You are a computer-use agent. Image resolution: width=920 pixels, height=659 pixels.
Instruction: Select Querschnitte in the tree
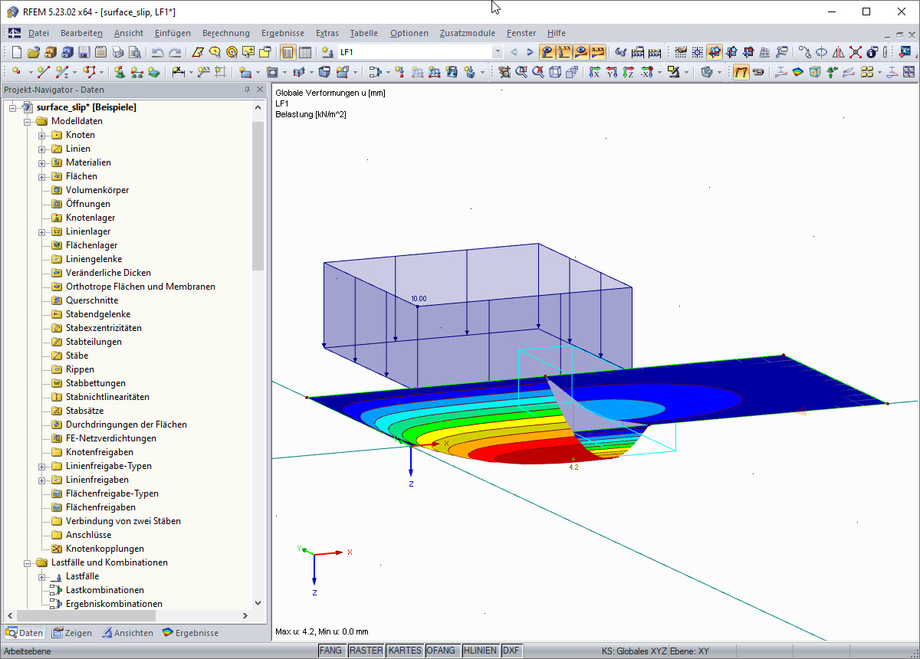[92, 300]
